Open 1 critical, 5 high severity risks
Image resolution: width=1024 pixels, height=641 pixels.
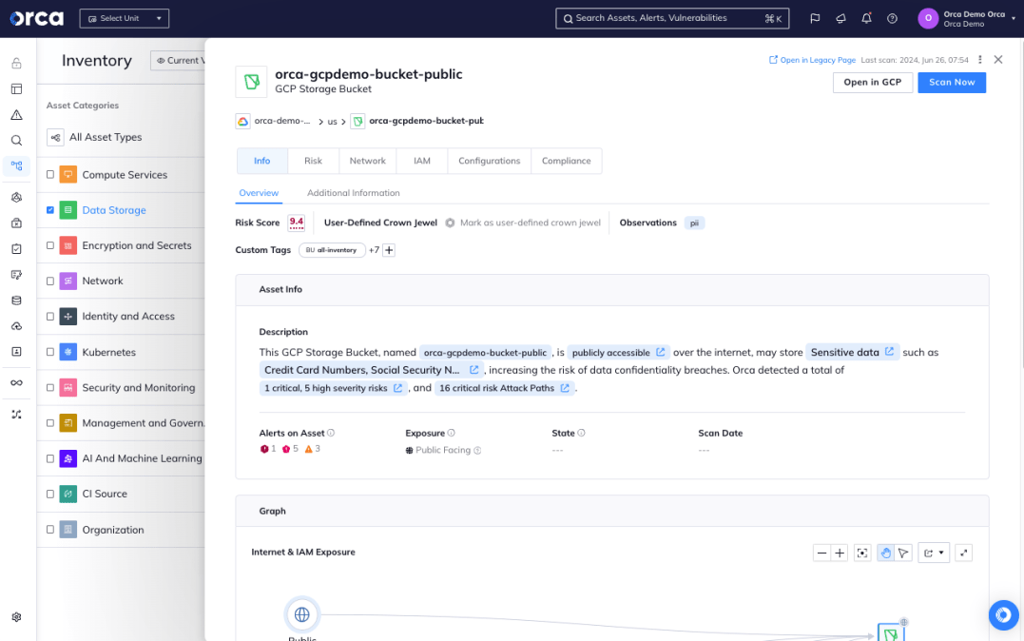pyautogui.click(x=333, y=388)
